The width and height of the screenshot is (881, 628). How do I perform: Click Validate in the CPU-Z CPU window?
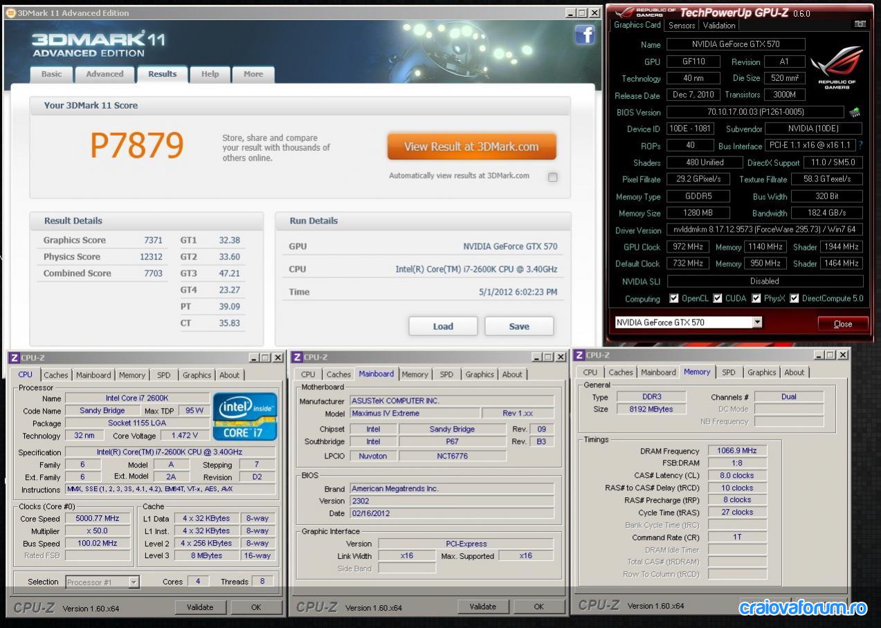click(200, 607)
